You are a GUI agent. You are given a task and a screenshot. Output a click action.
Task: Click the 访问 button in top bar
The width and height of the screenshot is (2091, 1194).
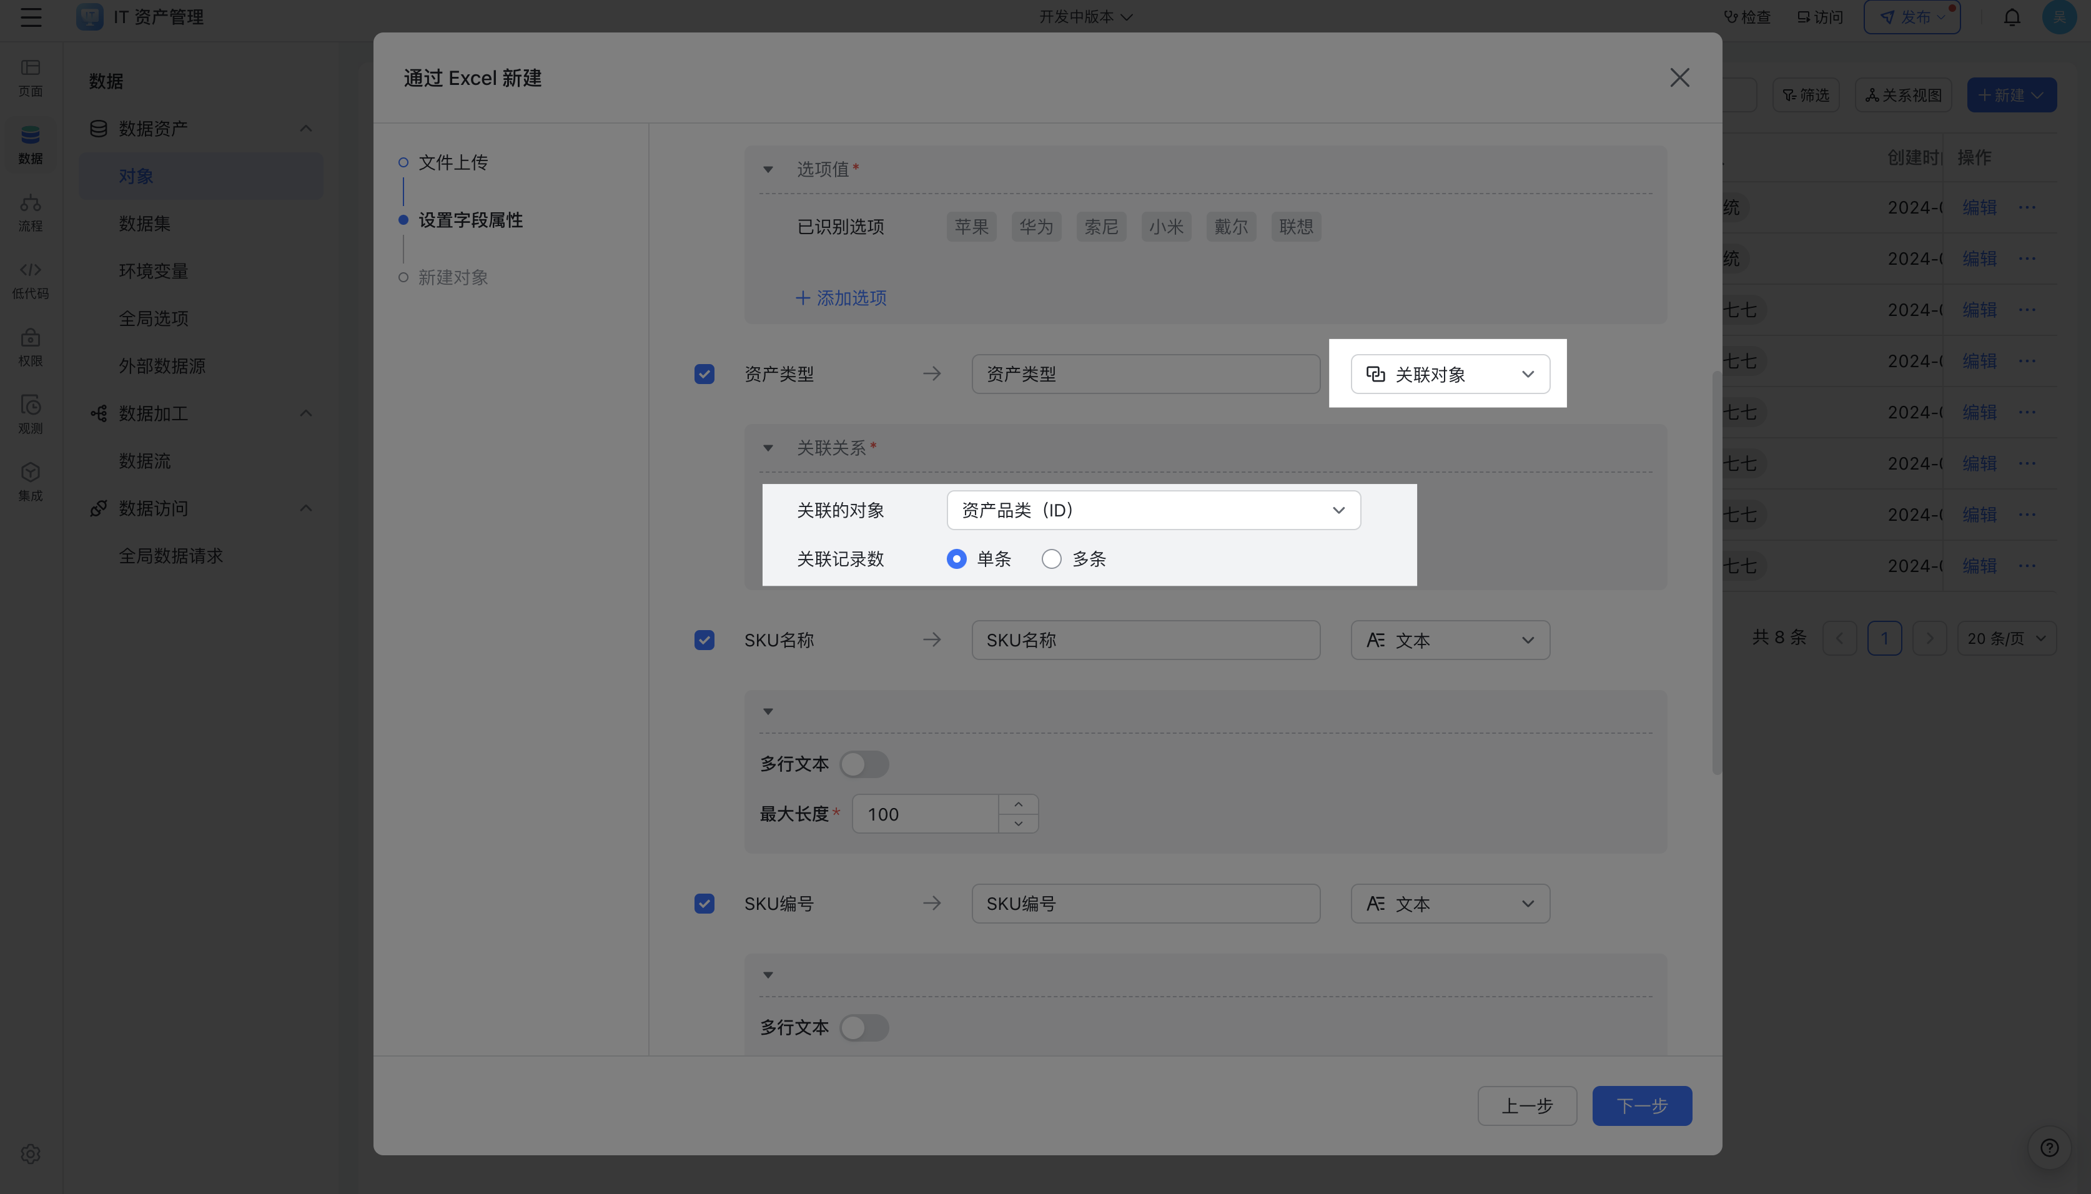click(x=1819, y=16)
